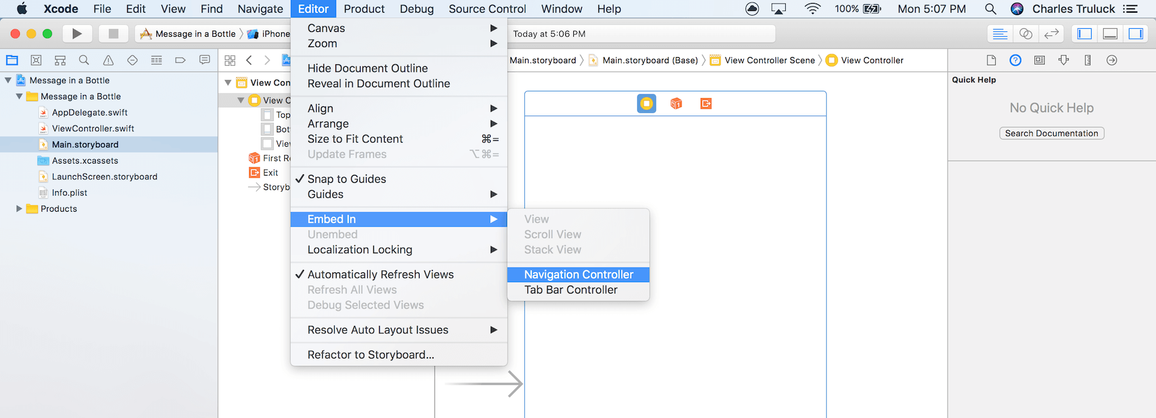The width and height of the screenshot is (1156, 418).
Task: Choose Navigation Controller from Embed In
Action: [578, 275]
